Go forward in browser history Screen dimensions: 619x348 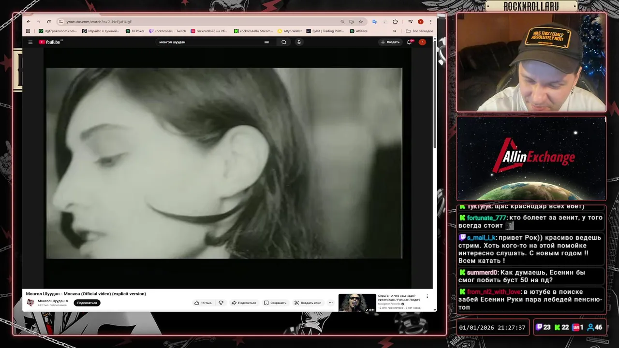[x=38, y=22]
